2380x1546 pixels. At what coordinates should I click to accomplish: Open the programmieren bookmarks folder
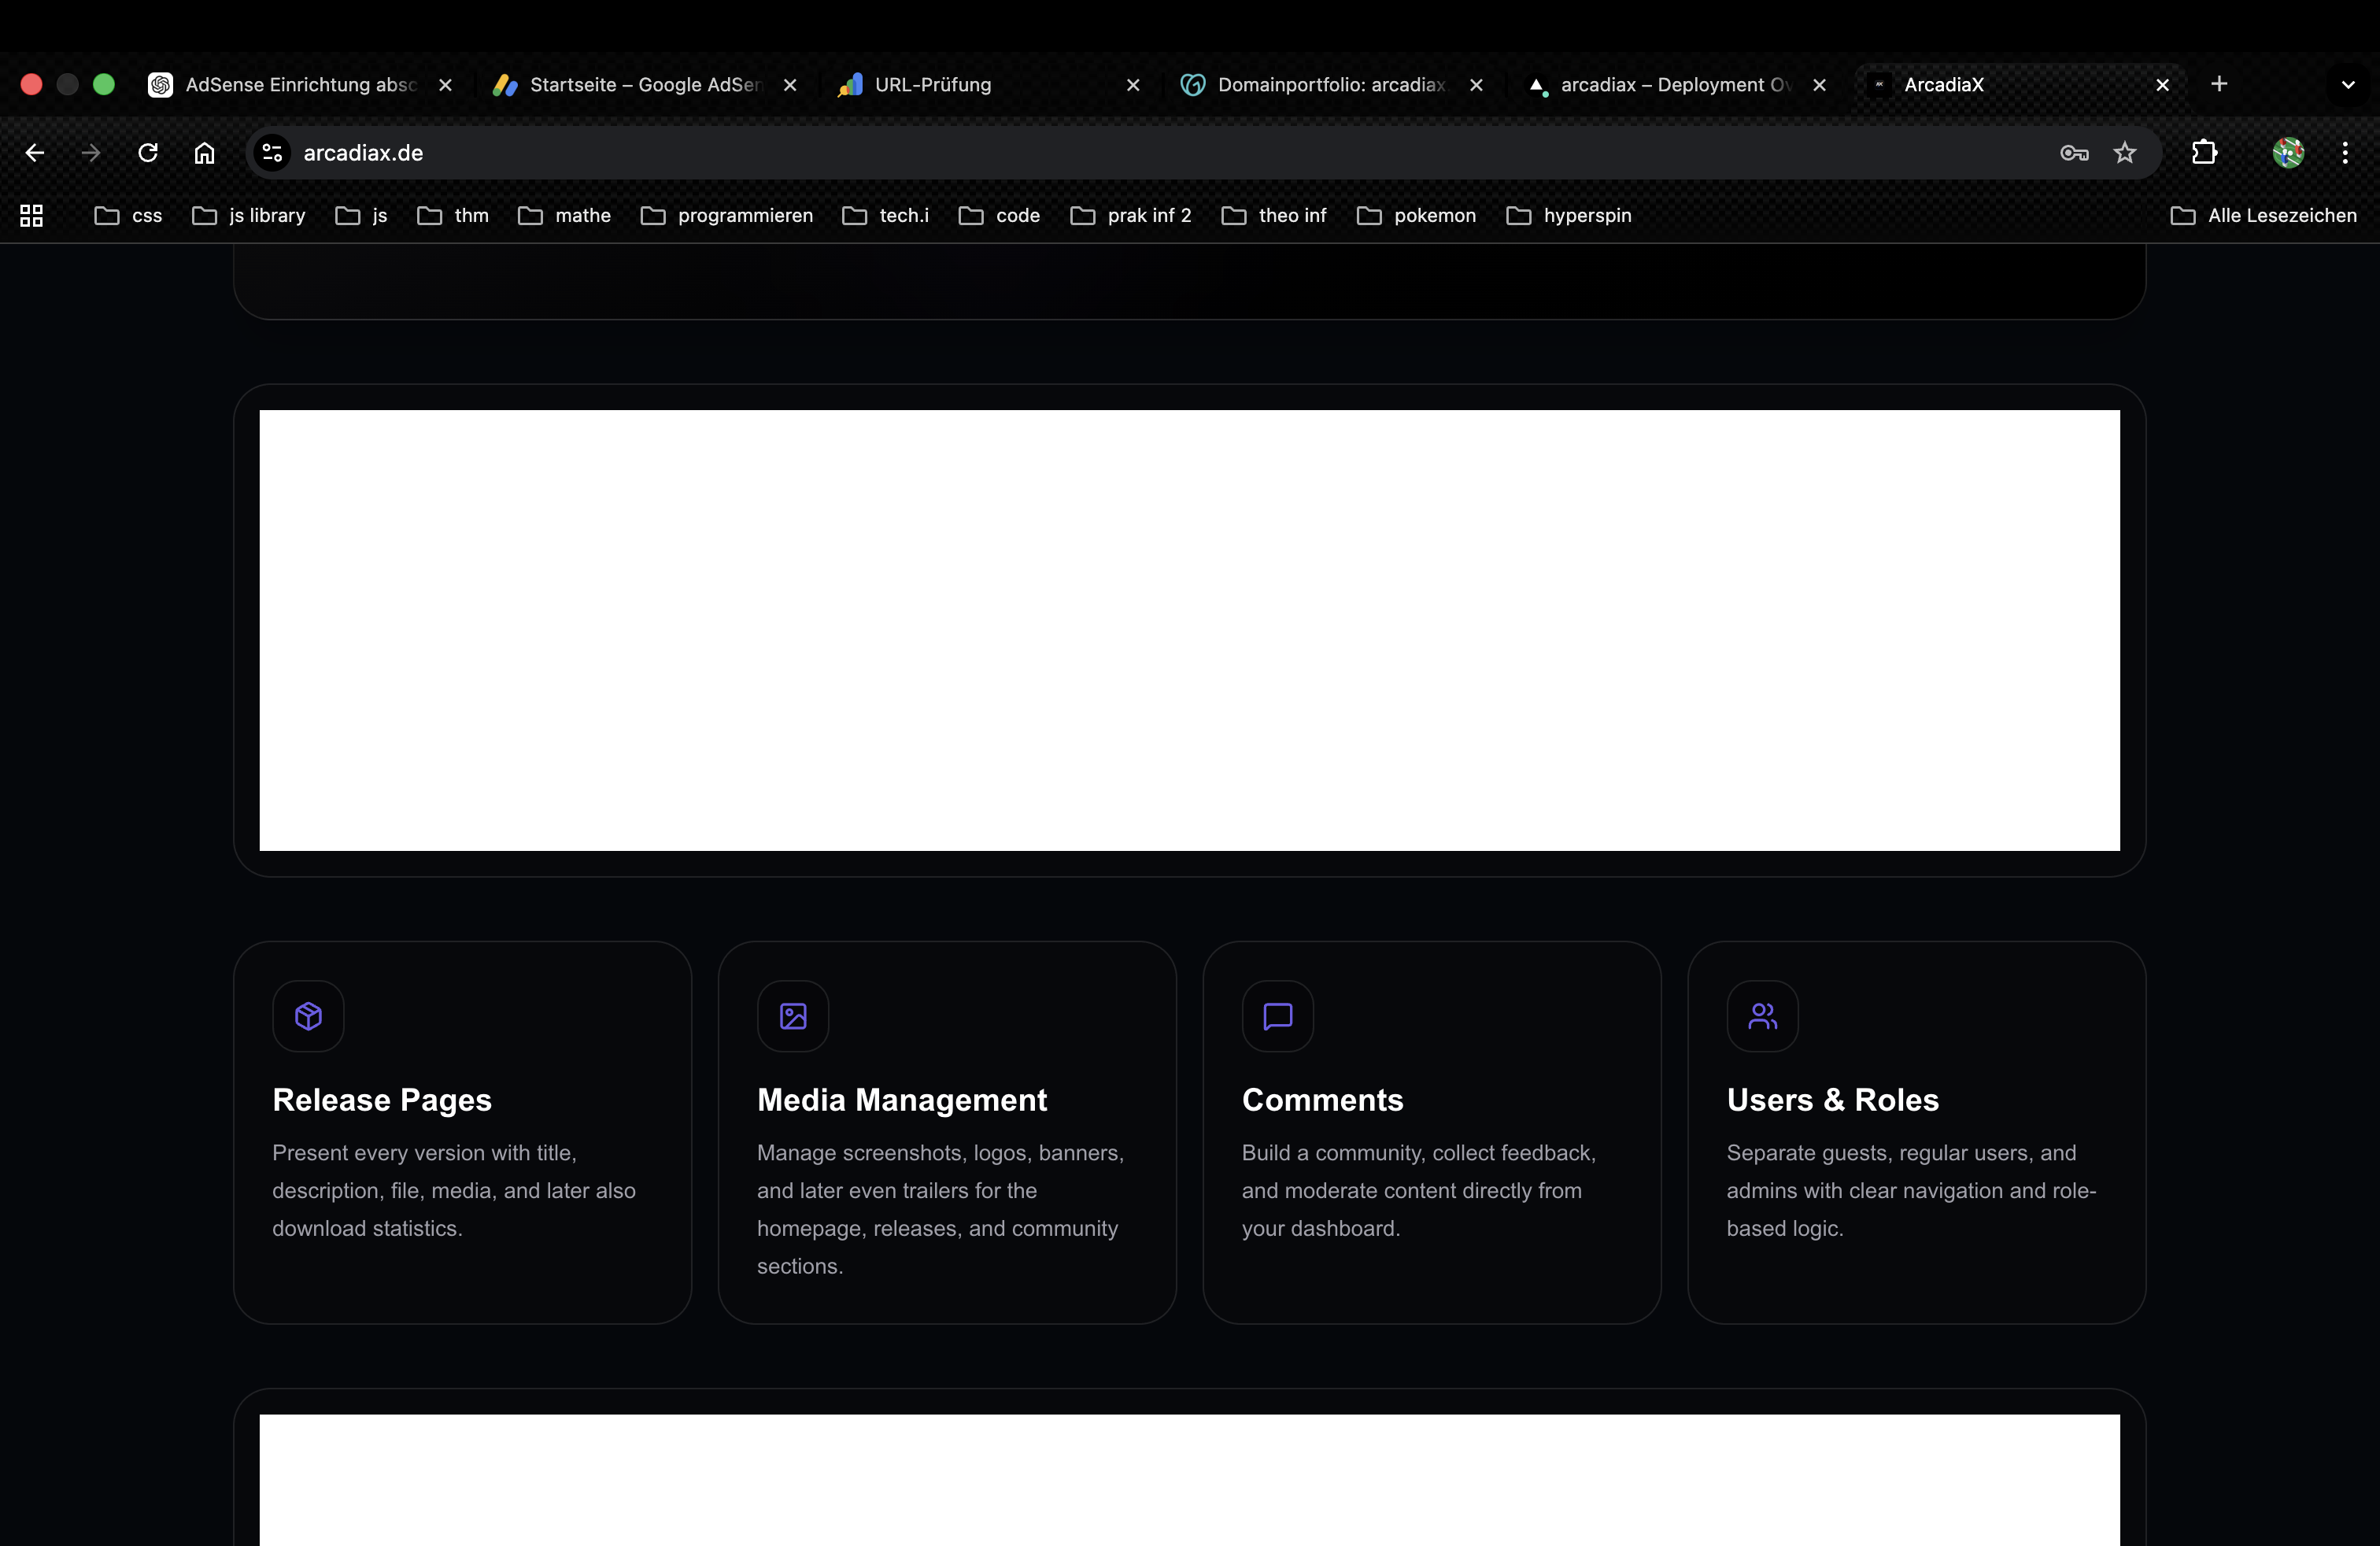(727, 216)
